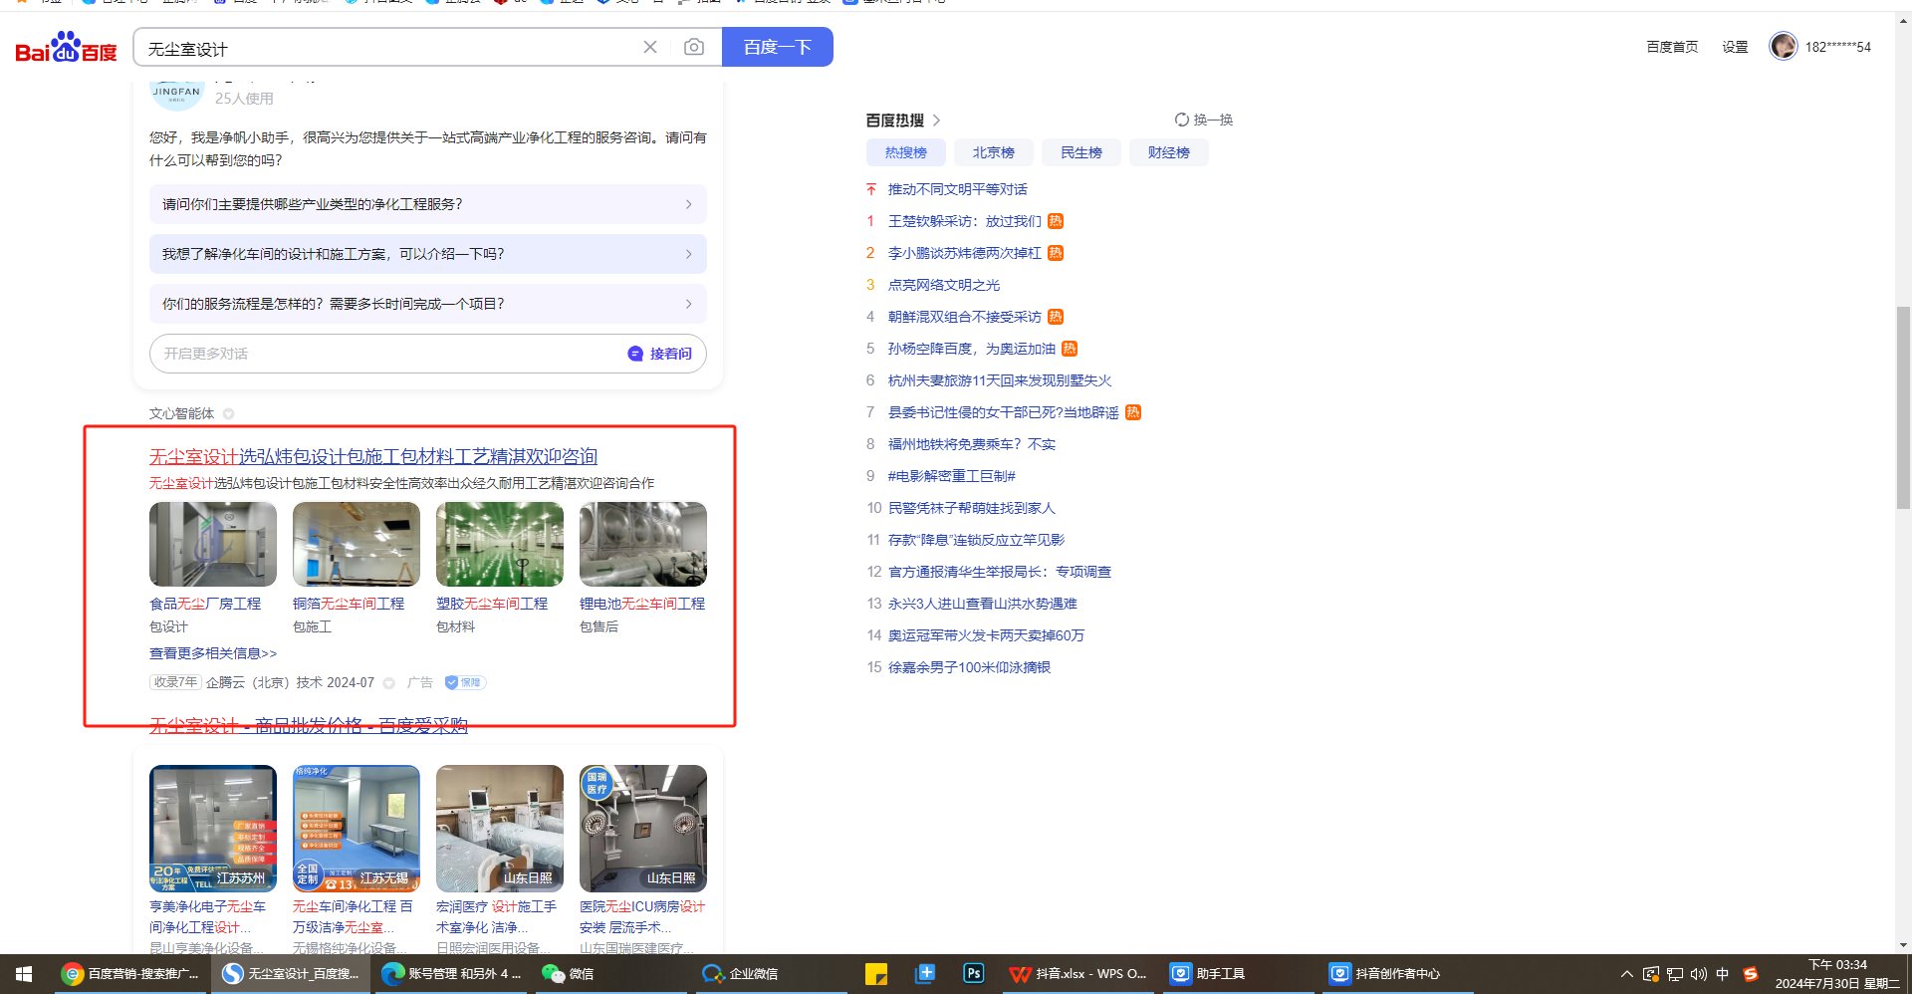The width and height of the screenshot is (1912, 994).
Task: Click the refresh 换一换 icon
Action: tap(1182, 120)
